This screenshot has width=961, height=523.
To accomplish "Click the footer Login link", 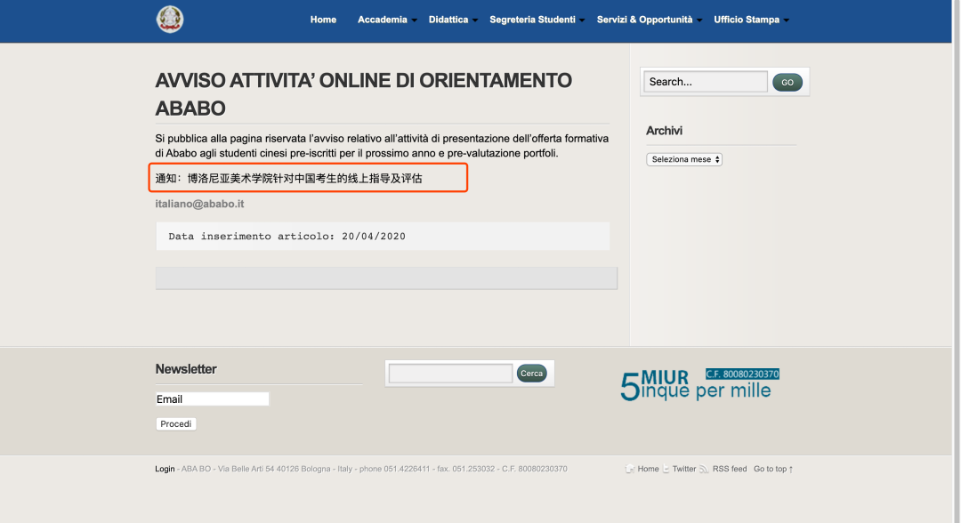I will (x=165, y=469).
